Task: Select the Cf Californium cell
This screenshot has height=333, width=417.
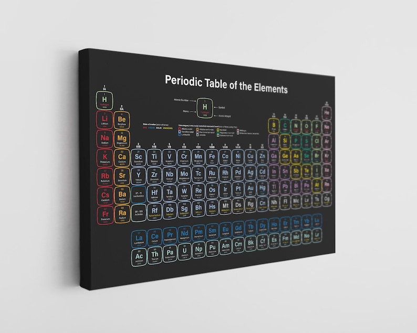Action: 263,242
